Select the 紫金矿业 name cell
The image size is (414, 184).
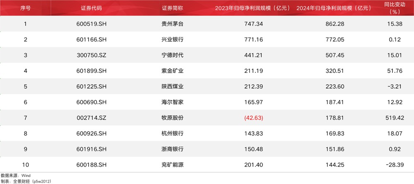[172, 71]
